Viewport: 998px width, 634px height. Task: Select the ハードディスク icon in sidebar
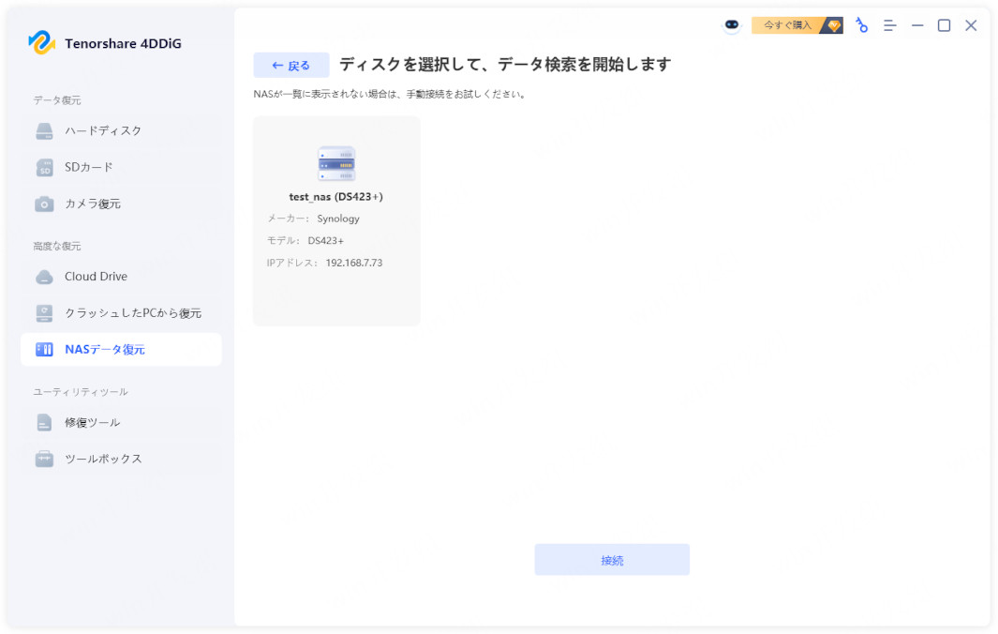pyautogui.click(x=44, y=131)
